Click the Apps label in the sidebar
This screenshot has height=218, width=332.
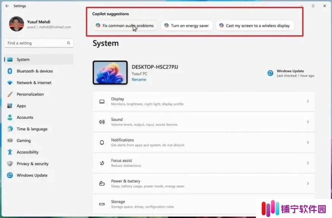[x=21, y=106]
